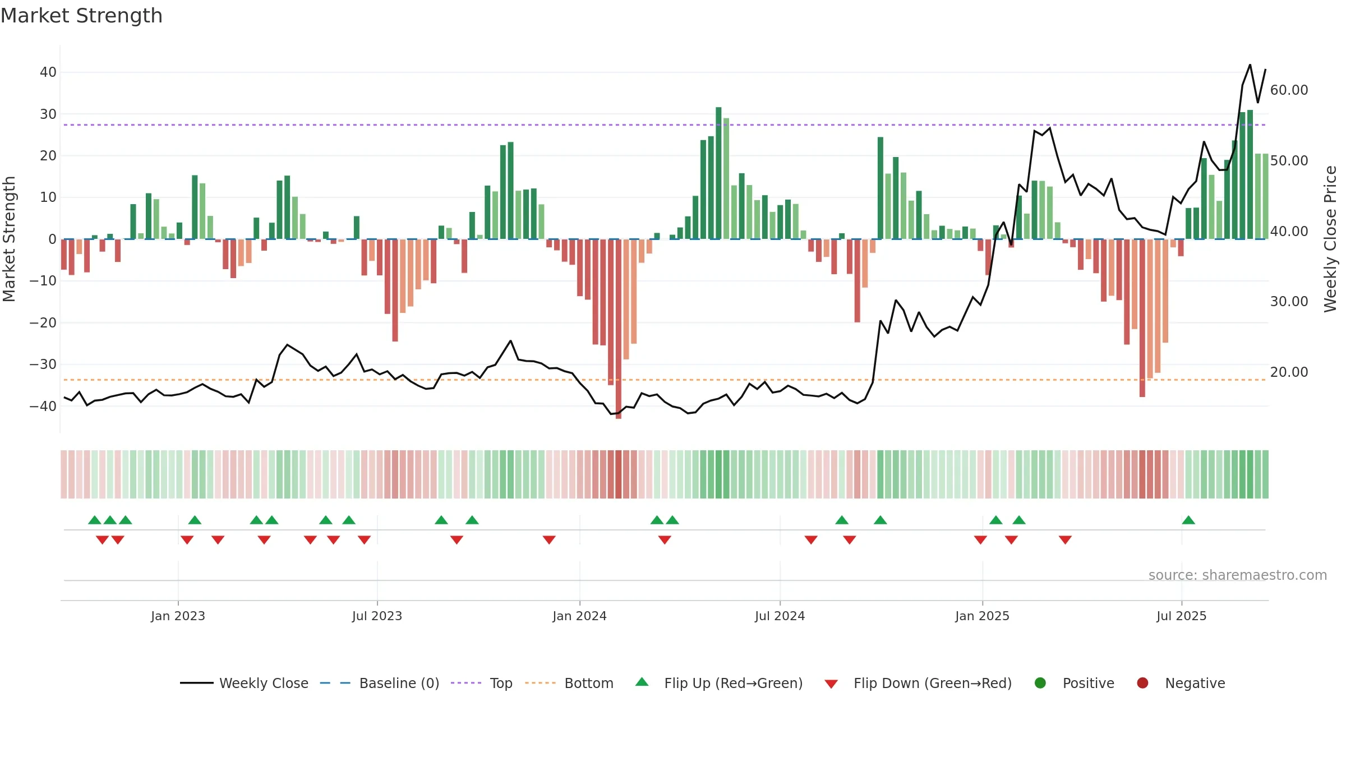Click the dark red Negative circle in legend
The height and width of the screenshot is (757, 1346).
click(1142, 683)
